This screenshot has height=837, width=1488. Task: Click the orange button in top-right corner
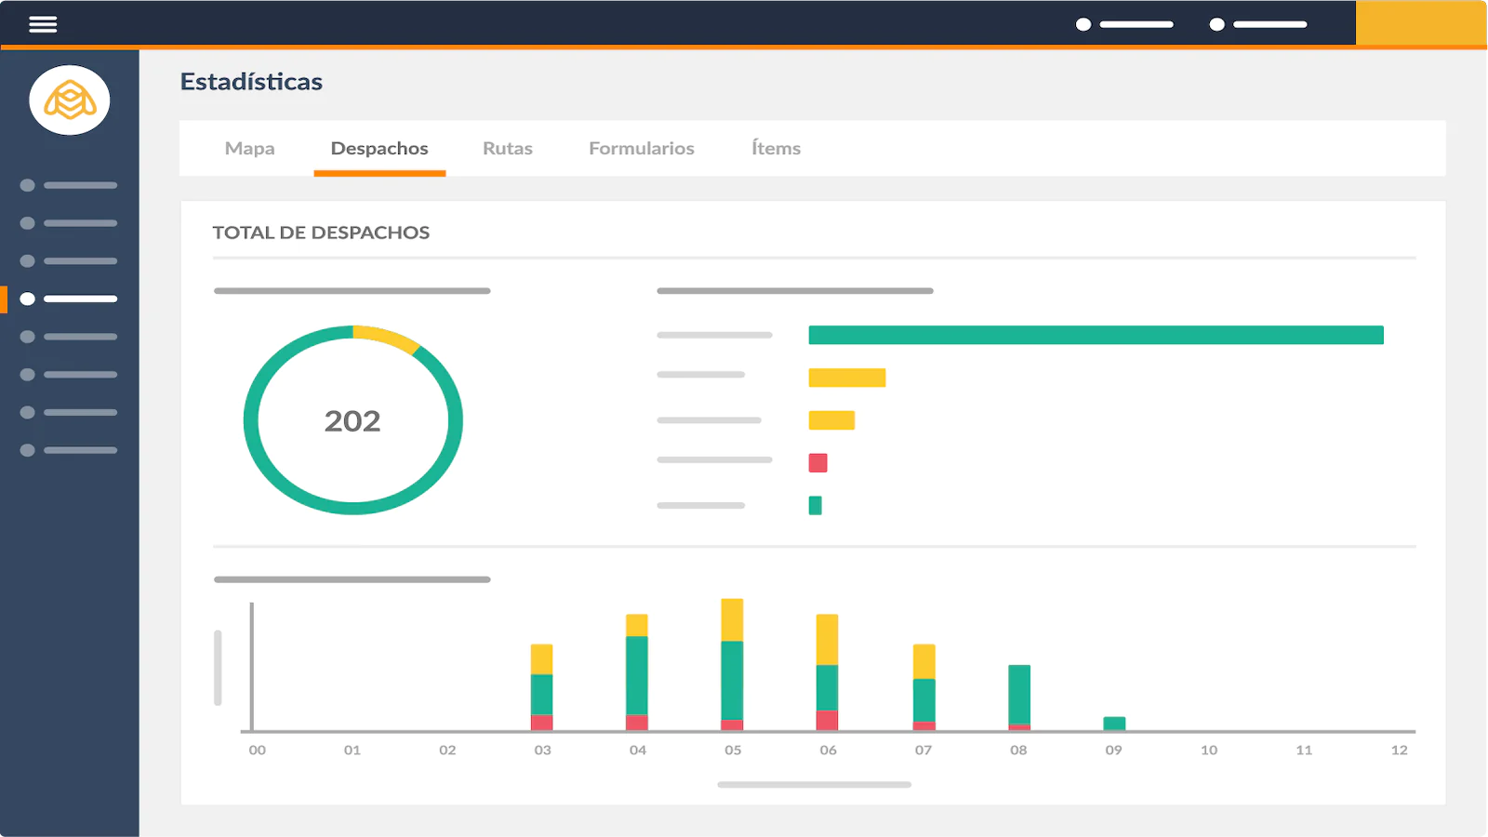click(x=1421, y=23)
